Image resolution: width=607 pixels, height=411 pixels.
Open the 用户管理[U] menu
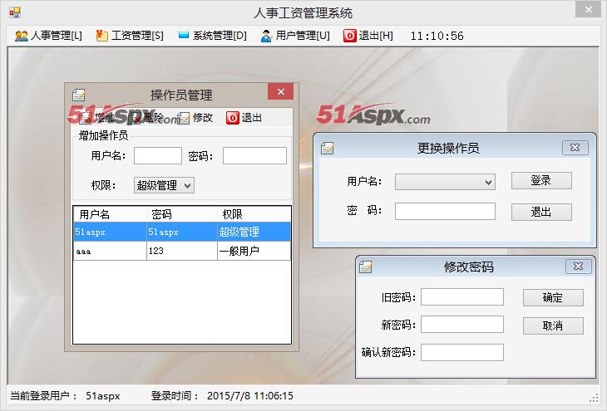click(x=295, y=36)
